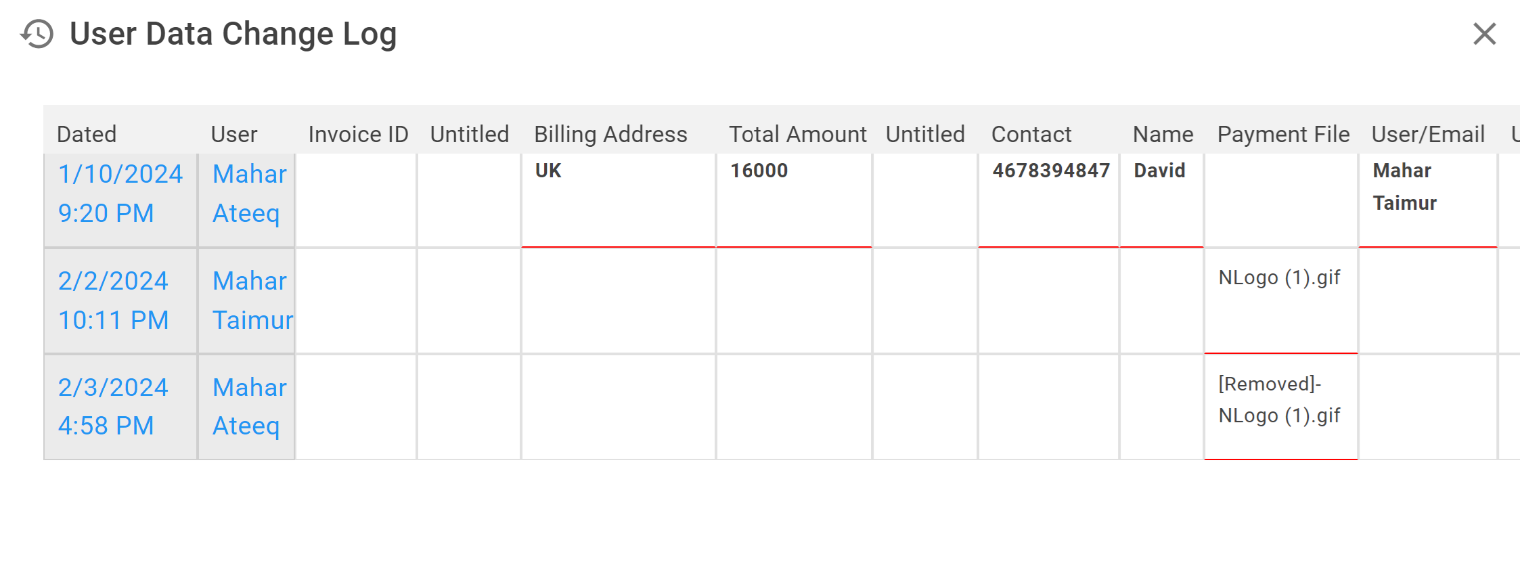Select the Payment File column header
This screenshot has height=561, width=1520.
click(1283, 134)
